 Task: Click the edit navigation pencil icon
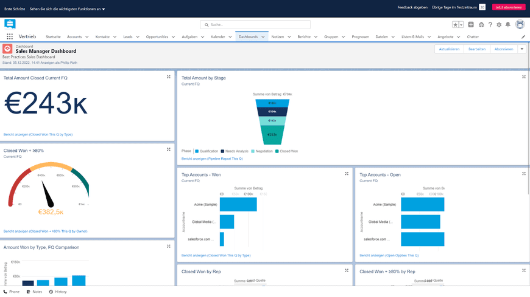[523, 37]
